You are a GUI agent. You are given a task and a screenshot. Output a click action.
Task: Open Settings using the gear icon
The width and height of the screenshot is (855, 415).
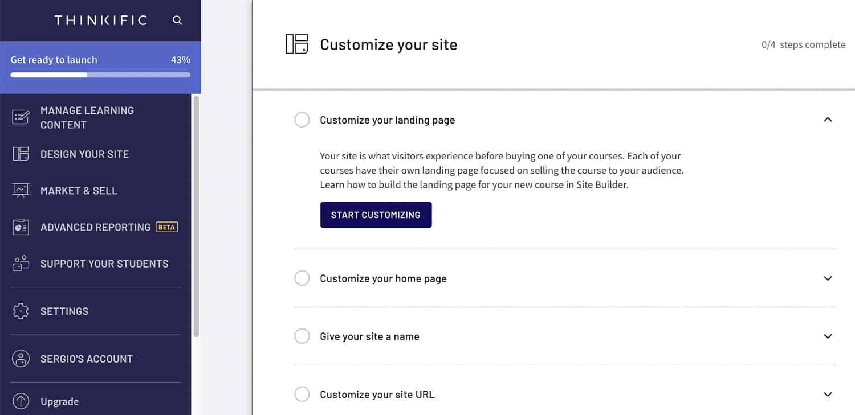[21, 311]
